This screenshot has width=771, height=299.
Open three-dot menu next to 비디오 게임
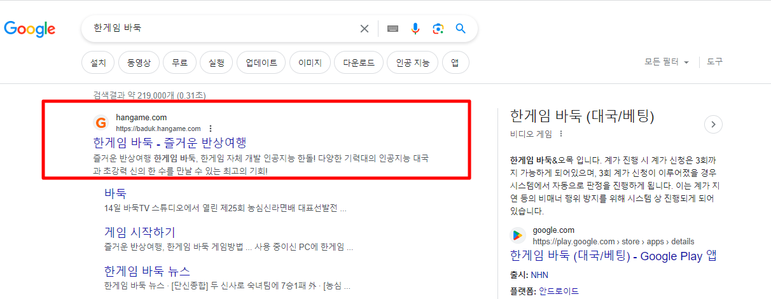coord(561,134)
